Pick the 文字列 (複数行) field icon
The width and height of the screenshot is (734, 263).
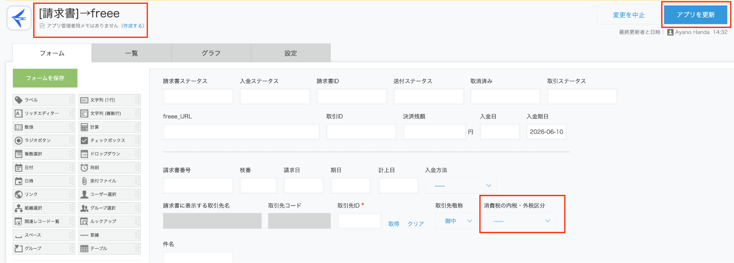pyautogui.click(x=84, y=113)
